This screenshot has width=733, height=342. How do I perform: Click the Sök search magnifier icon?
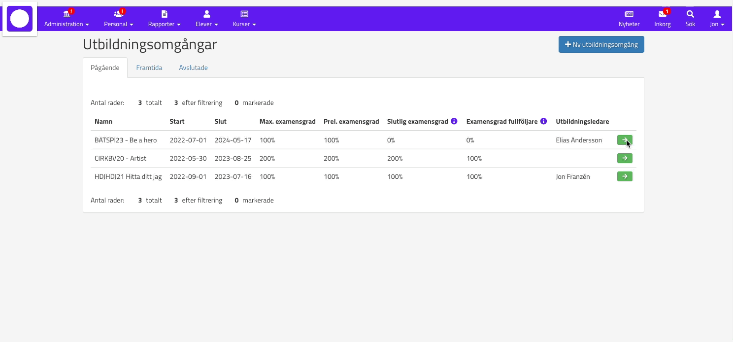[690, 14]
